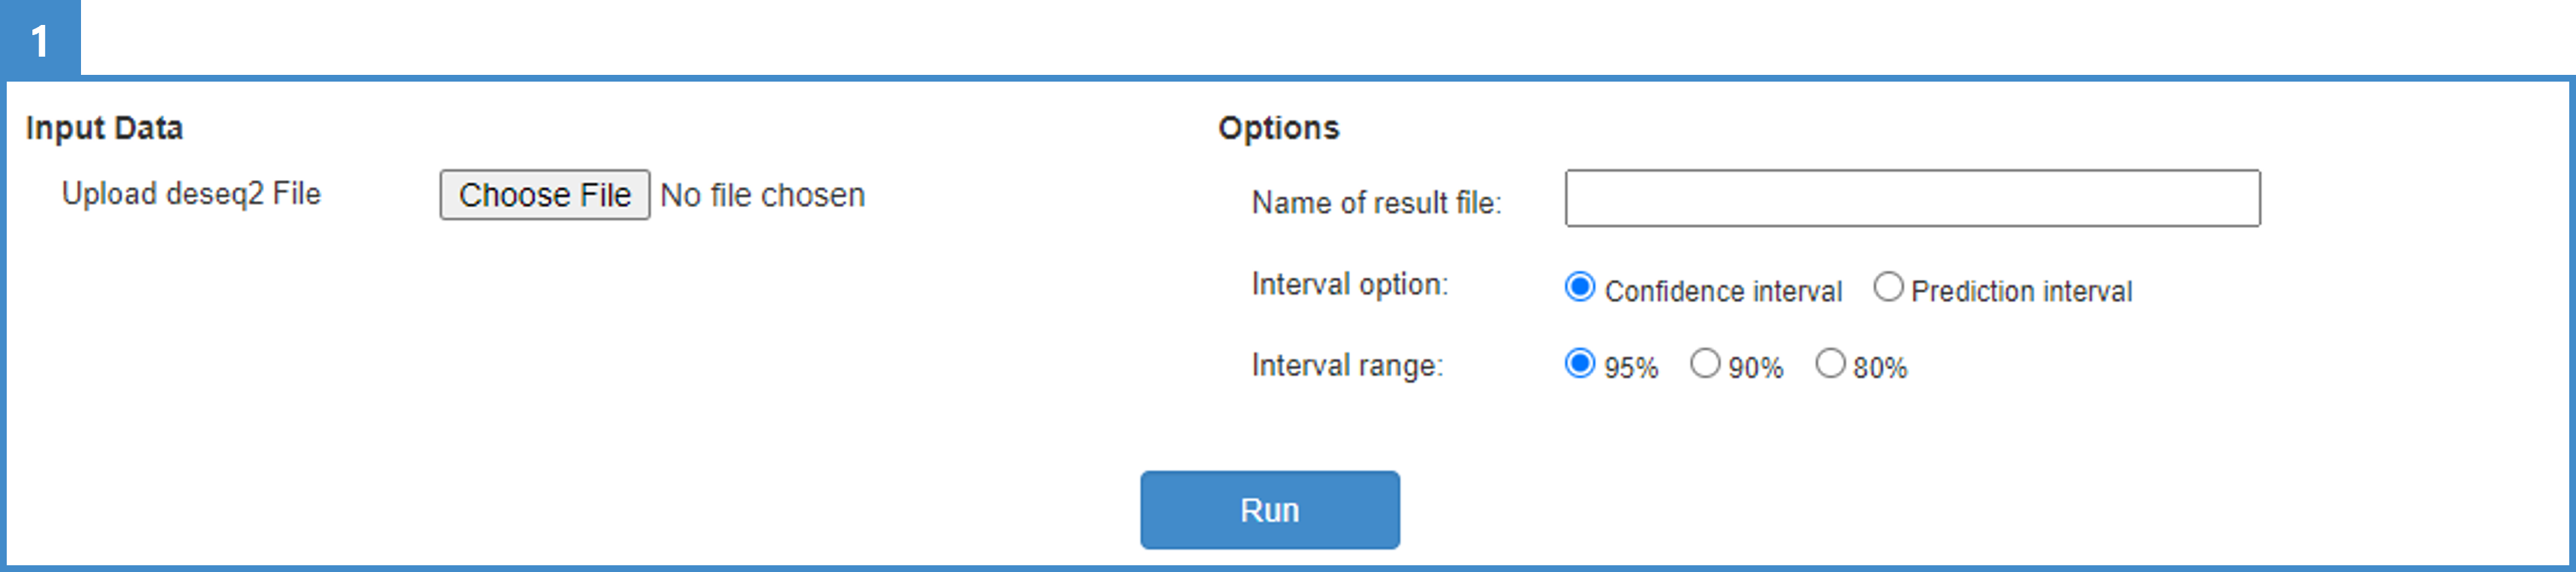
Task: Click the '95%' label text
Action: tap(1631, 368)
